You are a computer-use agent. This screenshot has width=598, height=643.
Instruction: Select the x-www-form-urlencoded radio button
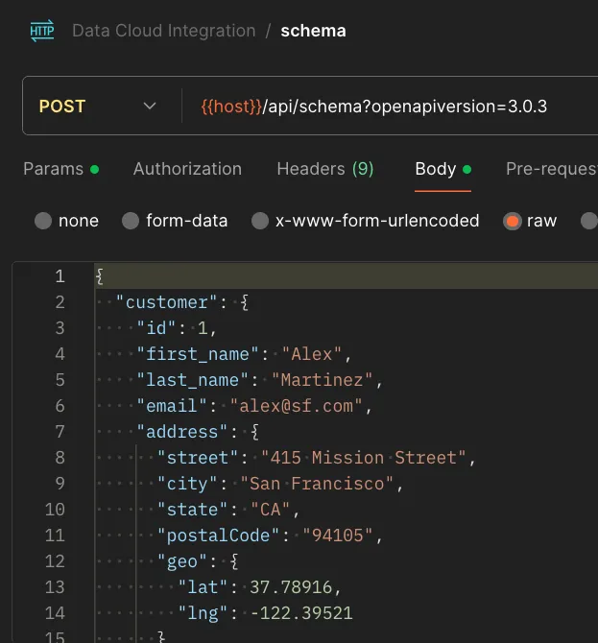(260, 221)
